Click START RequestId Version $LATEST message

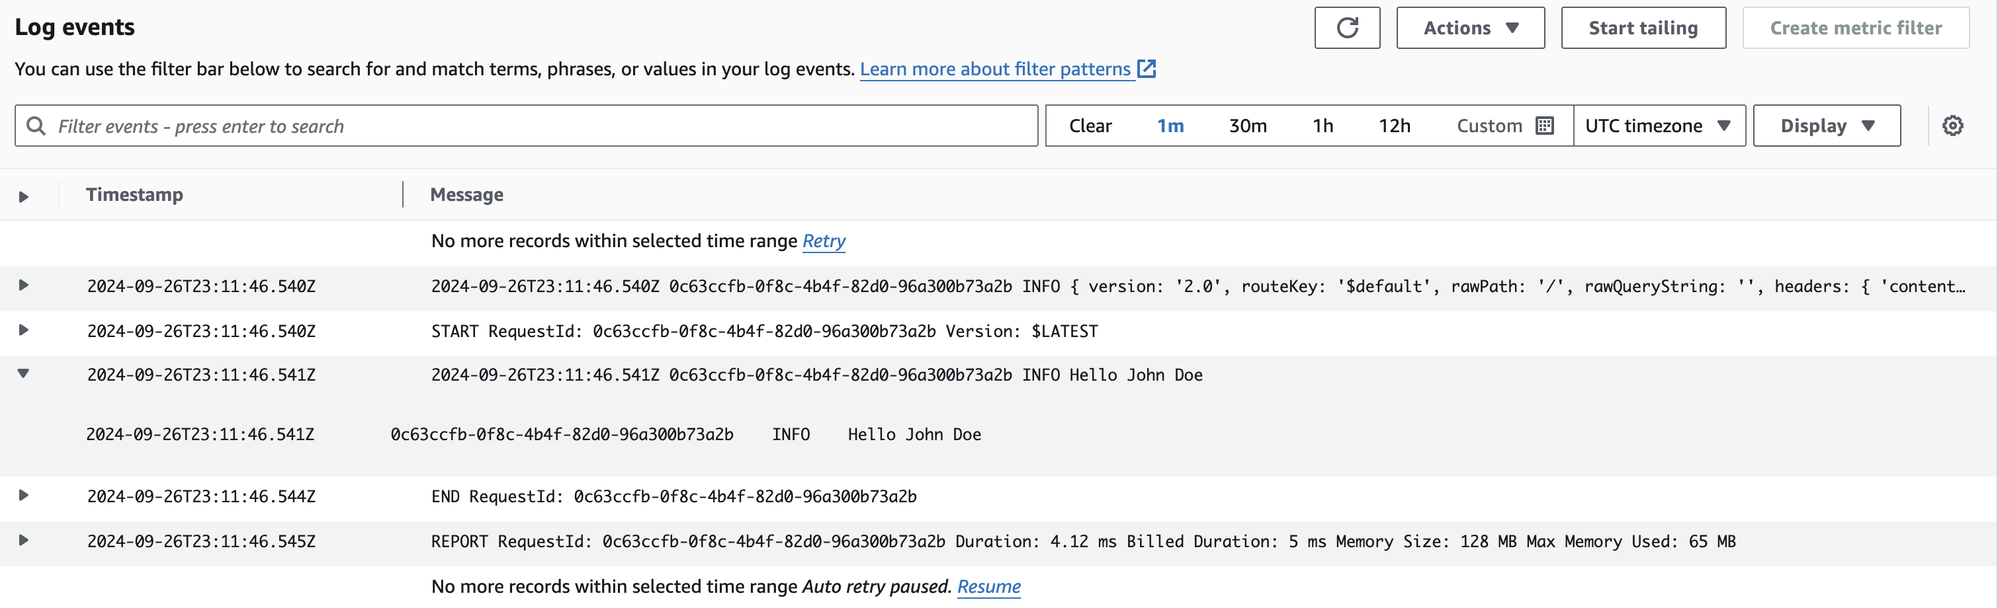pos(764,332)
